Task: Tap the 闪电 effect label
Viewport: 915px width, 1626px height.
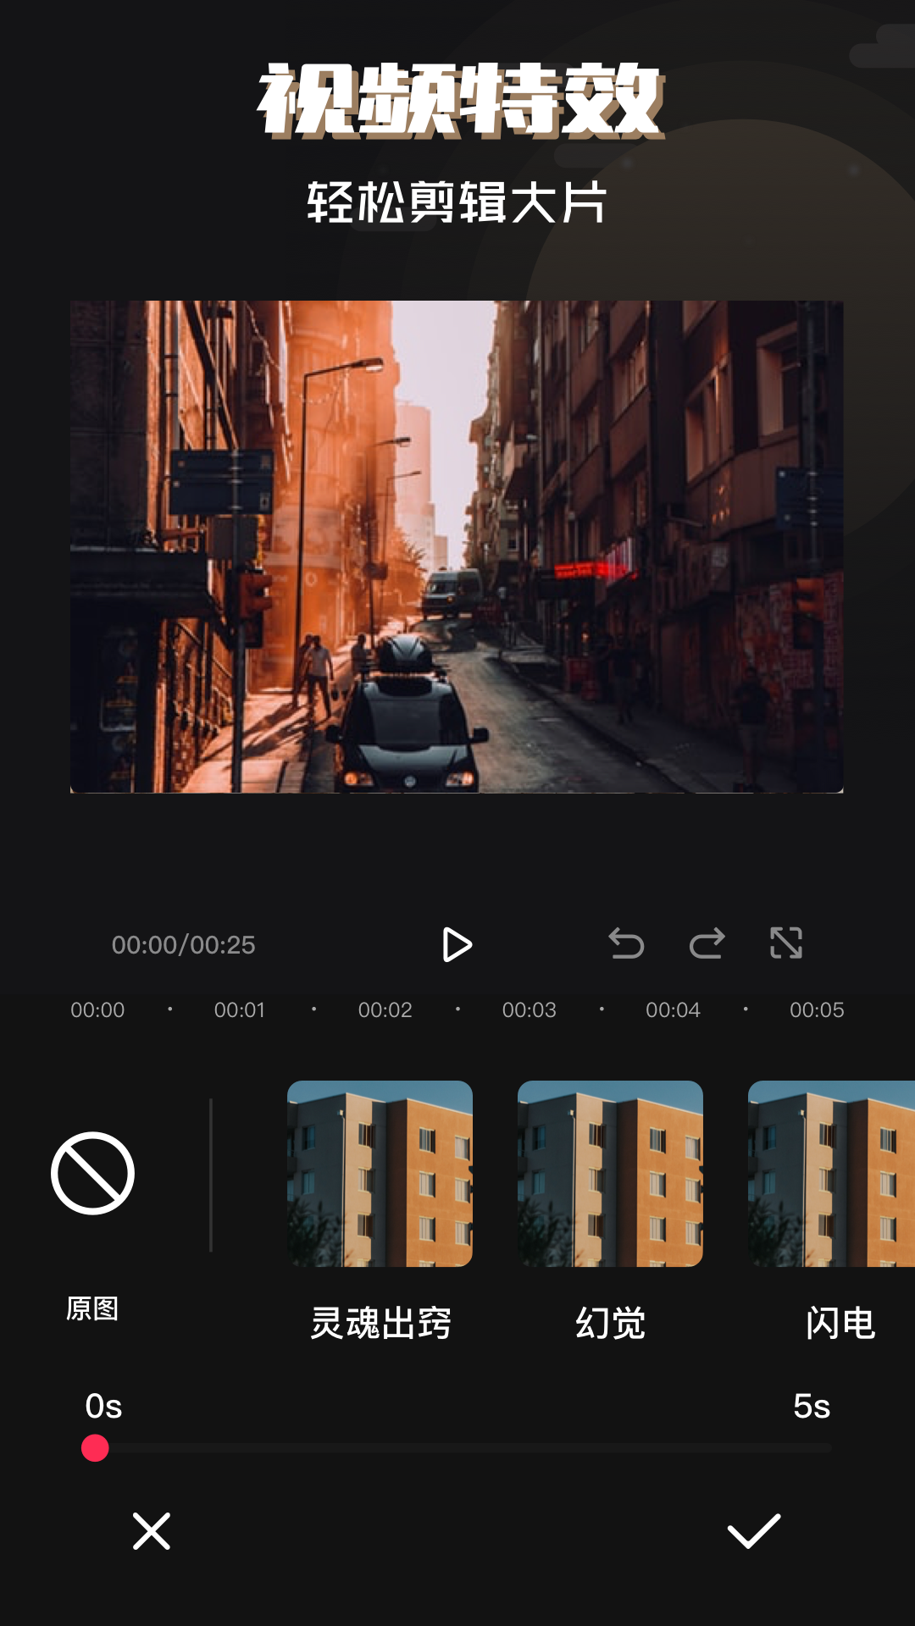Action: coord(840,1323)
